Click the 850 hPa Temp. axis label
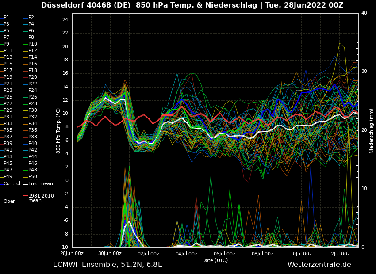 (x=58, y=131)
